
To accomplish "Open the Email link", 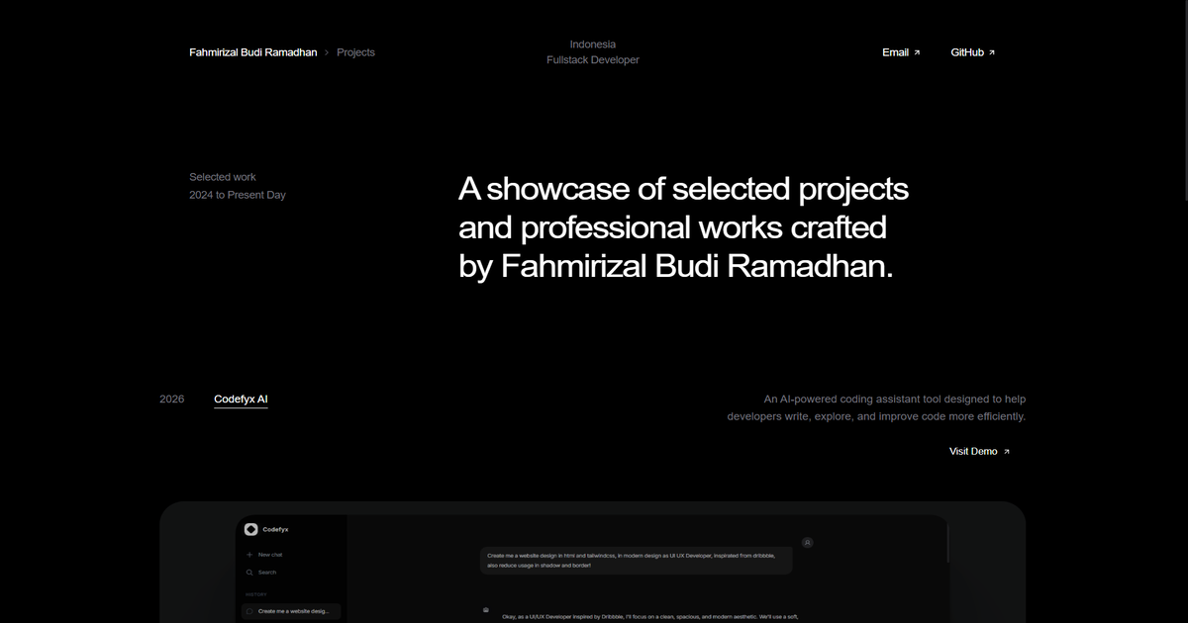I will point(901,52).
